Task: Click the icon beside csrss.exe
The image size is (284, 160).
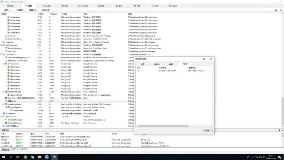Action: 4,42
